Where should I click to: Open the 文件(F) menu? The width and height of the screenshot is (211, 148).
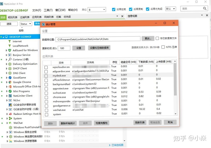click(x=37, y=10)
